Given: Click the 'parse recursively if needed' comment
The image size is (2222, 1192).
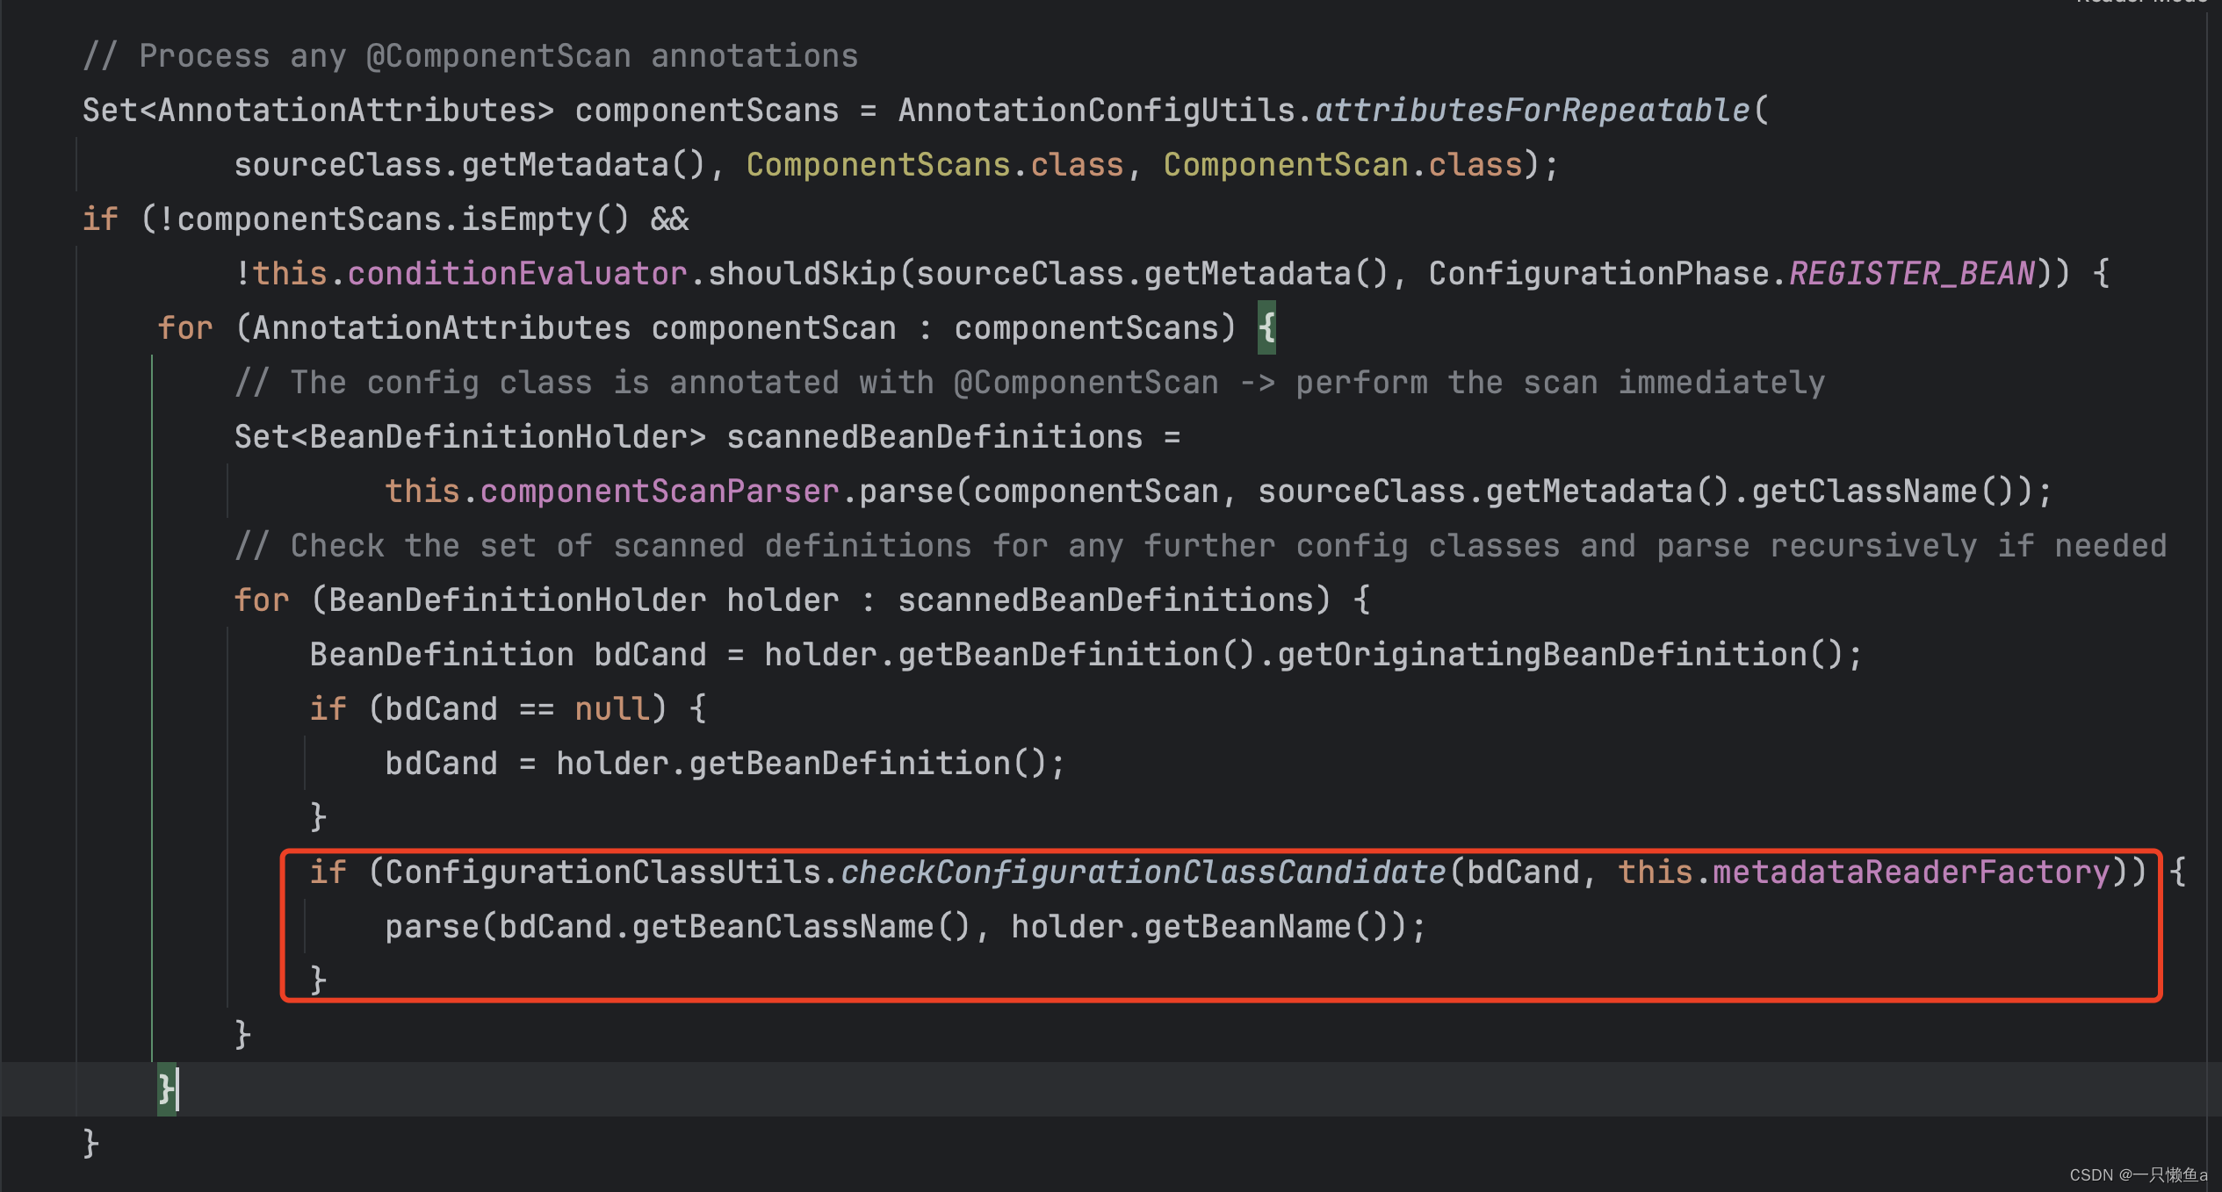Looking at the screenshot, I should (x=1911, y=546).
